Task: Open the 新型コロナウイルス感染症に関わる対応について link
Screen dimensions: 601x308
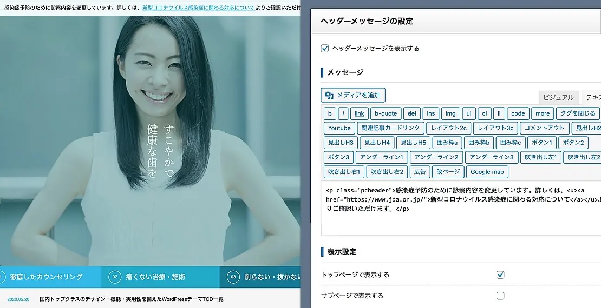Action: [199, 9]
